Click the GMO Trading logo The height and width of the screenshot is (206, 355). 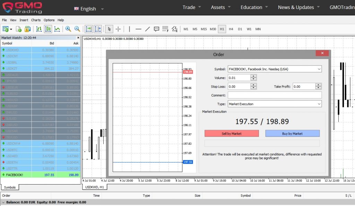pos(22,8)
